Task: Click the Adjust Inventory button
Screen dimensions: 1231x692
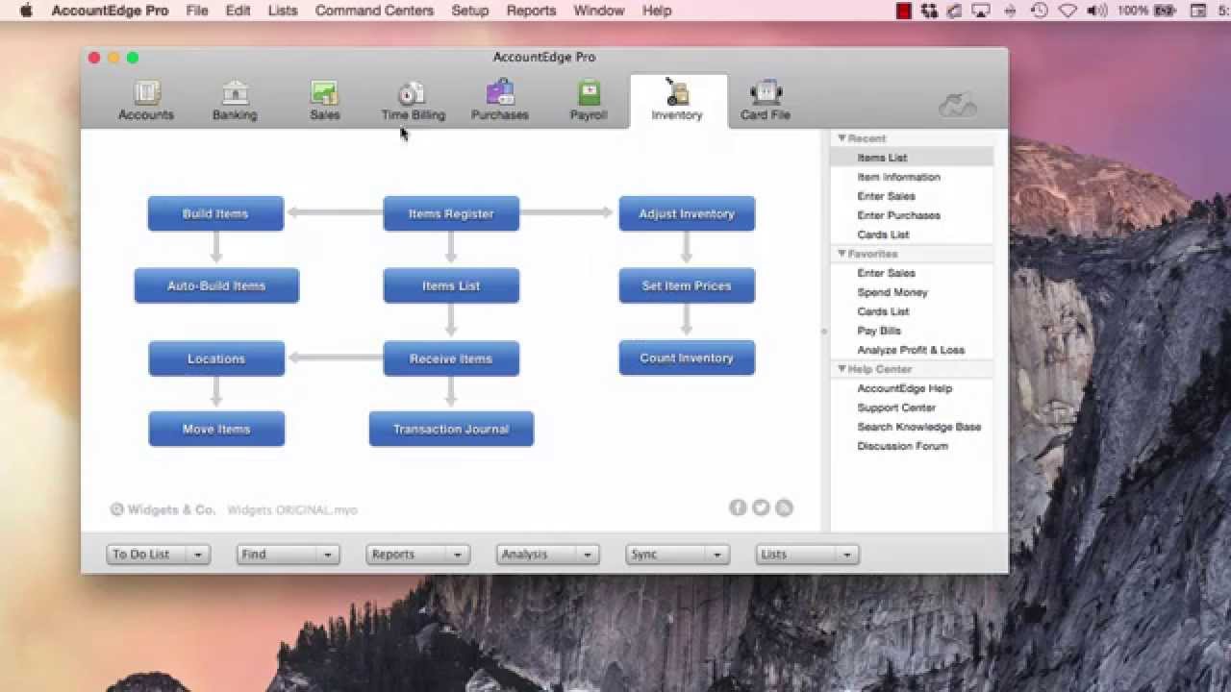Action: tap(687, 213)
